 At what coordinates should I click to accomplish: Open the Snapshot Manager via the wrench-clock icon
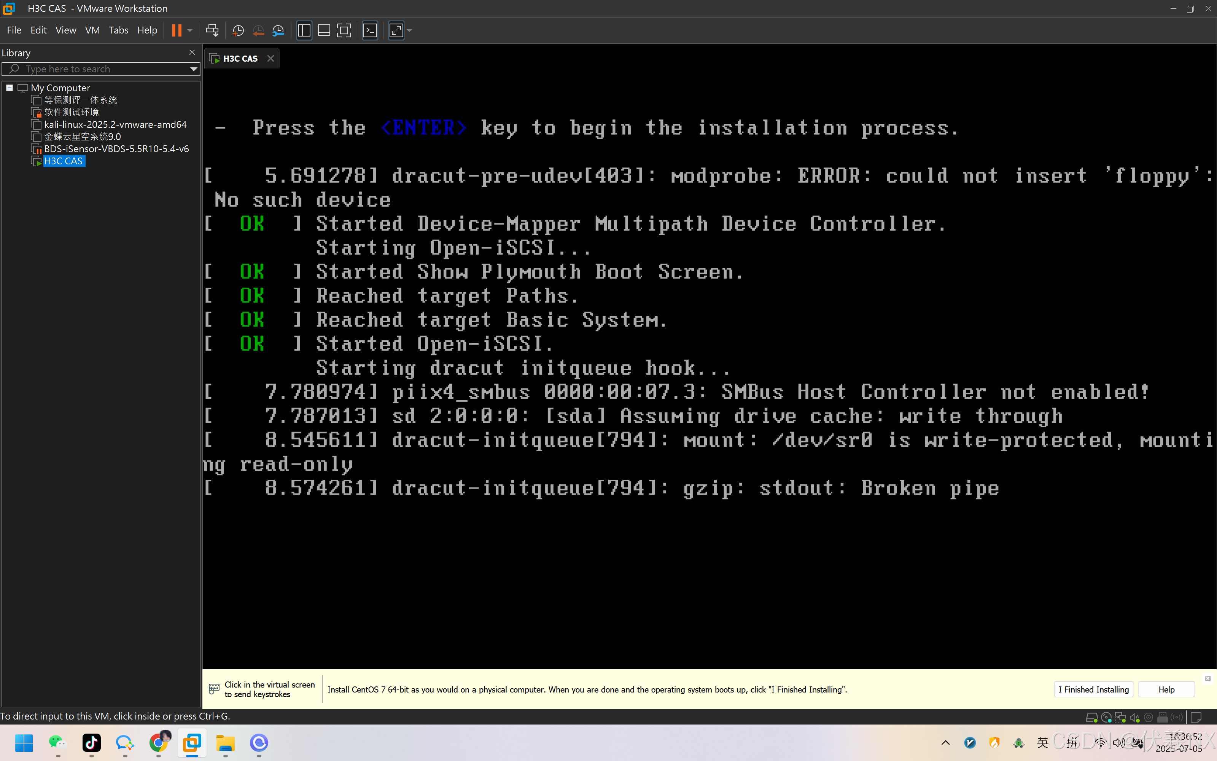click(278, 30)
